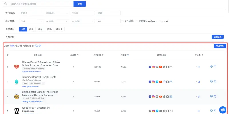Click magnifier icon in search box
The image size is (229, 114).
(x=6, y=4)
